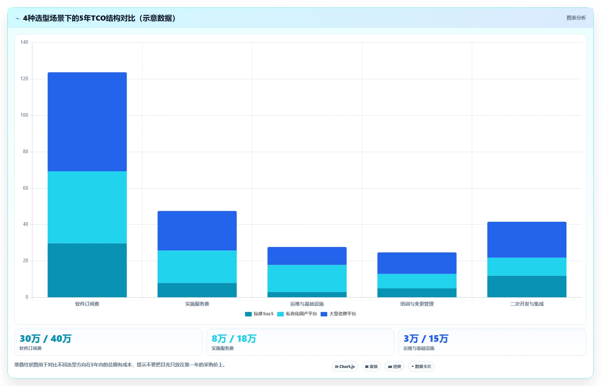Image resolution: width=601 pixels, height=386 pixels.
Task: Click the 大型老牌平台 legend color swatch
Action: pos(324,314)
